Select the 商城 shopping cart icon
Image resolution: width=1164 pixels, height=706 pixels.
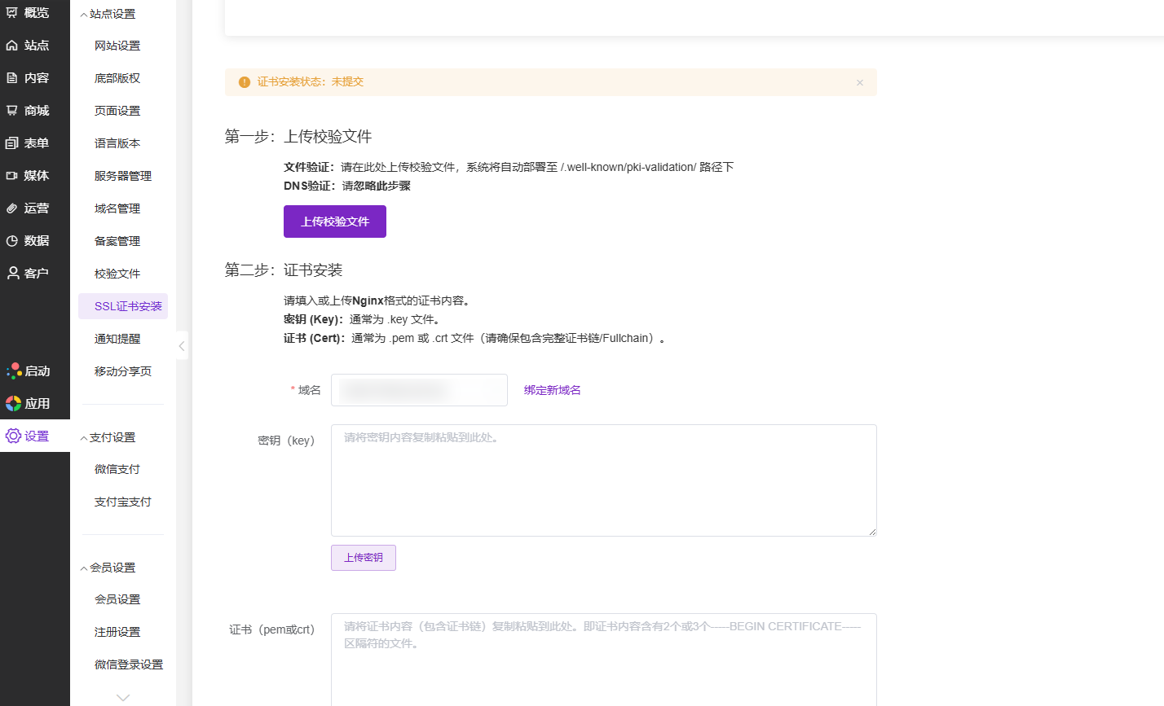pyautogui.click(x=12, y=111)
